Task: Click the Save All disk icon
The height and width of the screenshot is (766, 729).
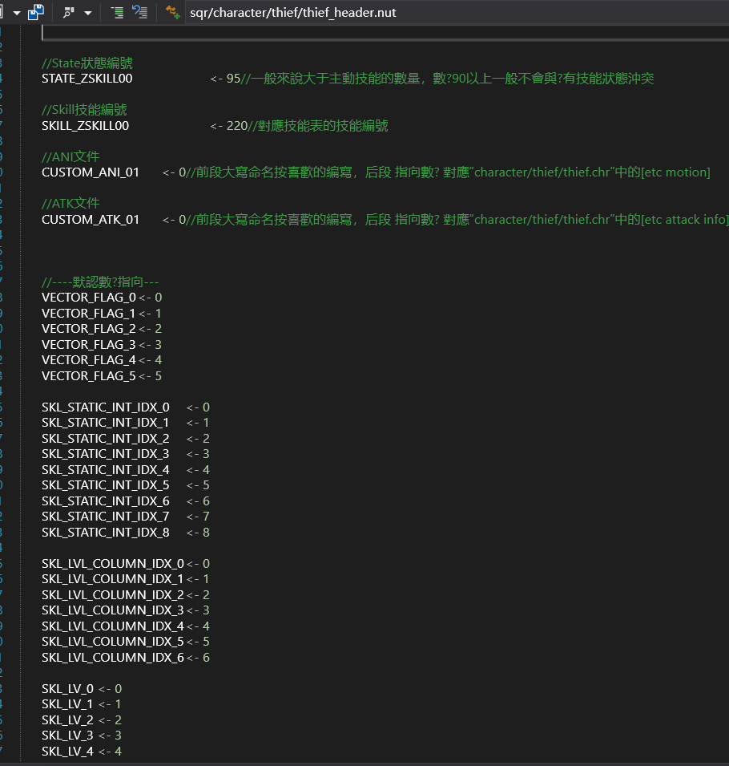Action: 36,12
